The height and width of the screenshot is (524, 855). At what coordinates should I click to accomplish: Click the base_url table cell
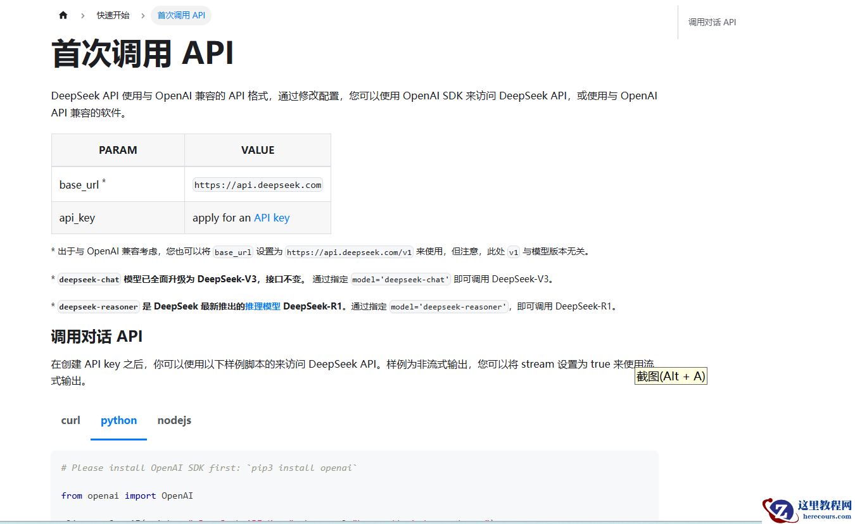(118, 184)
